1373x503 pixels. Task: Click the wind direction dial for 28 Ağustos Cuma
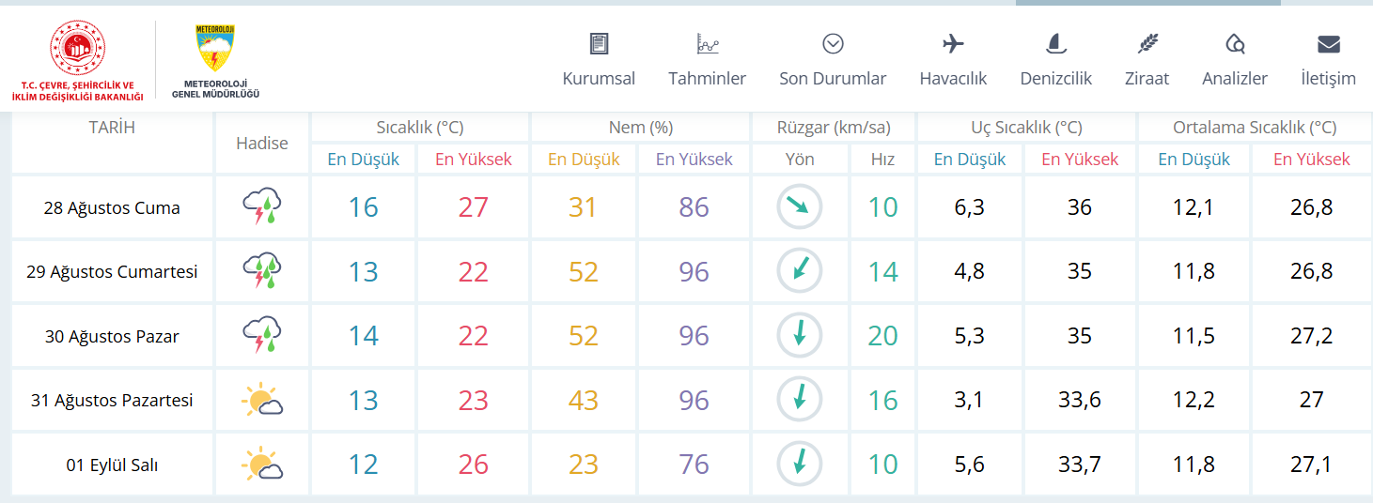(x=800, y=207)
